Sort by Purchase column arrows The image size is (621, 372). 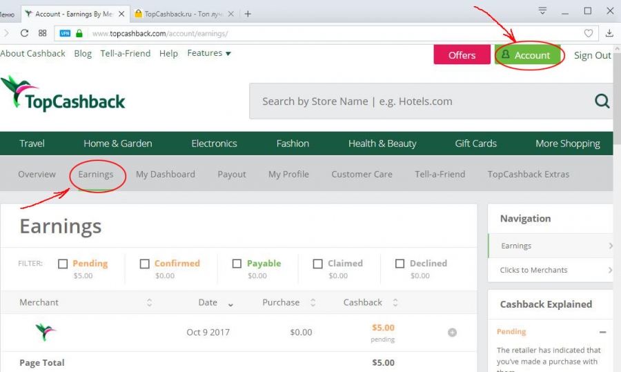click(313, 303)
